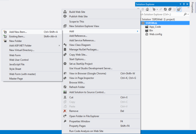
Task: Click the Refresh icon in Solution Explorer toolbar
Action: 165,9
